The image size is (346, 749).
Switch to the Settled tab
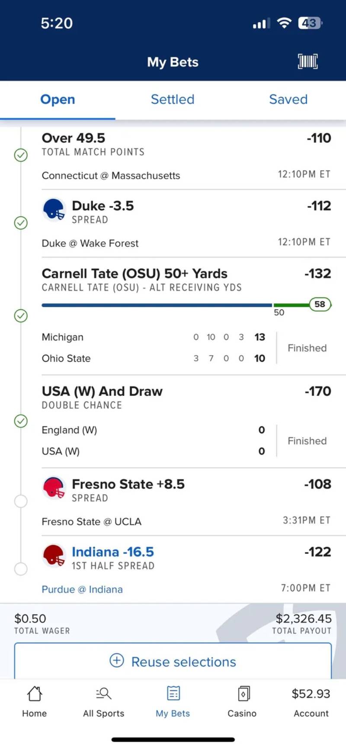[x=173, y=100]
